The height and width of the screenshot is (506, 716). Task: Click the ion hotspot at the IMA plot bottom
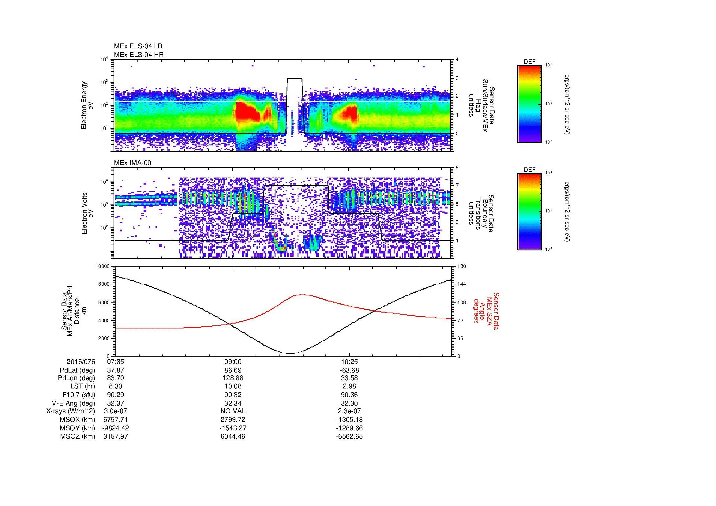283,248
